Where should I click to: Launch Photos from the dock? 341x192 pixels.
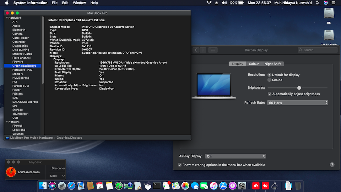185,186
